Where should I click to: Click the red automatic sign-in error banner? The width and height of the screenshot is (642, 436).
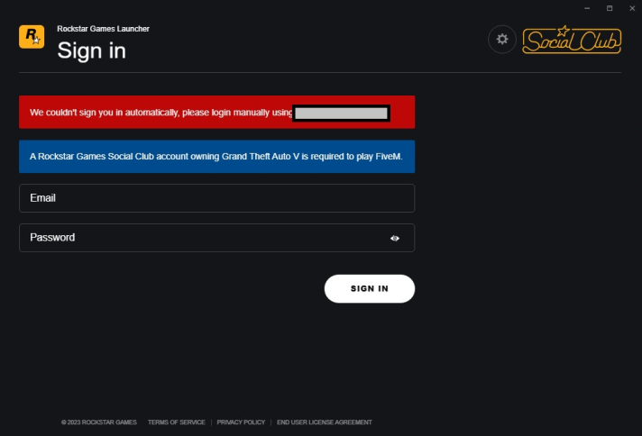(217, 112)
